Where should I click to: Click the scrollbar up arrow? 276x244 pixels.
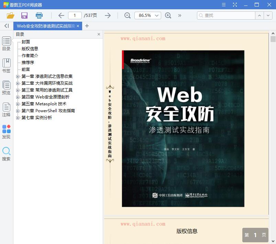click(273, 33)
